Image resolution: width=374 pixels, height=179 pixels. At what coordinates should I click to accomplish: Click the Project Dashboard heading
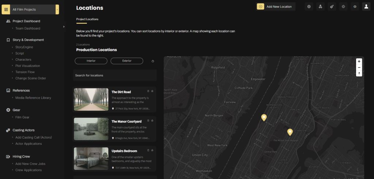(26, 21)
